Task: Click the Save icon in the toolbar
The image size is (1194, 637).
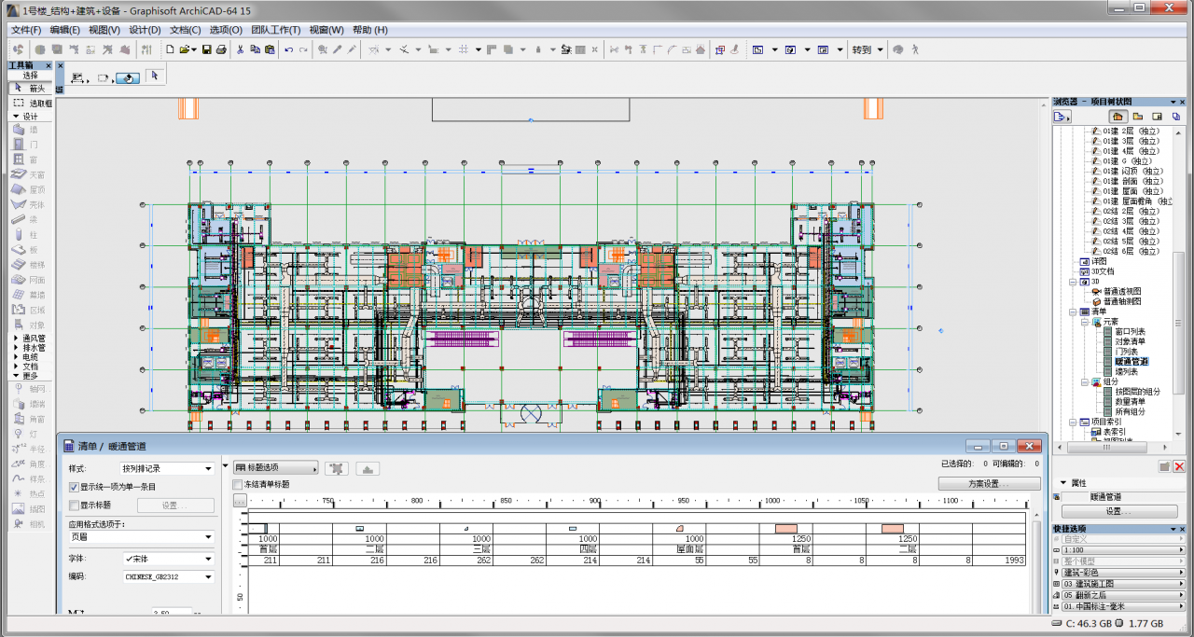Action: pos(207,49)
